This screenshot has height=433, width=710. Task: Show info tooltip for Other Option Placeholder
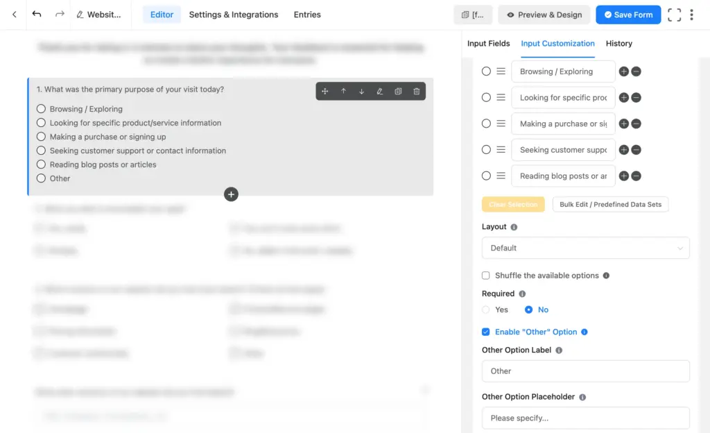pyautogui.click(x=582, y=397)
